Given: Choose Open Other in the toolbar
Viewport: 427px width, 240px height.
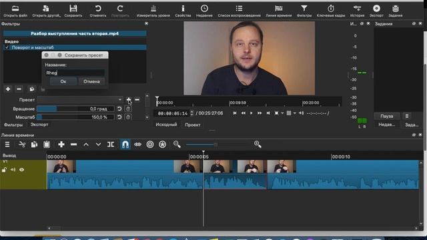Looking at the screenshot, I should 46,11.
